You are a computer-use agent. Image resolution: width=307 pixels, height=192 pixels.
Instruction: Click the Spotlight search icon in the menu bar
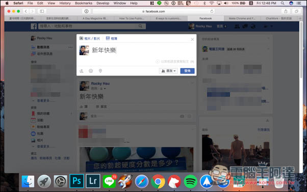point(283,3)
